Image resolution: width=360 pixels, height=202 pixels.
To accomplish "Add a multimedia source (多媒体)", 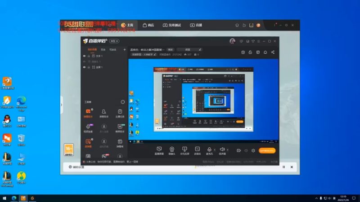I will click(x=198, y=151).
